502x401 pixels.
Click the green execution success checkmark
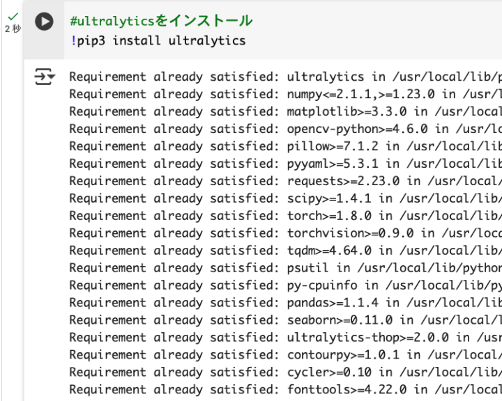[13, 16]
